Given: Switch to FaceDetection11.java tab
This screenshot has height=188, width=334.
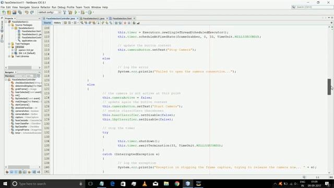Looking at the screenshot, I should pos(93,19).
